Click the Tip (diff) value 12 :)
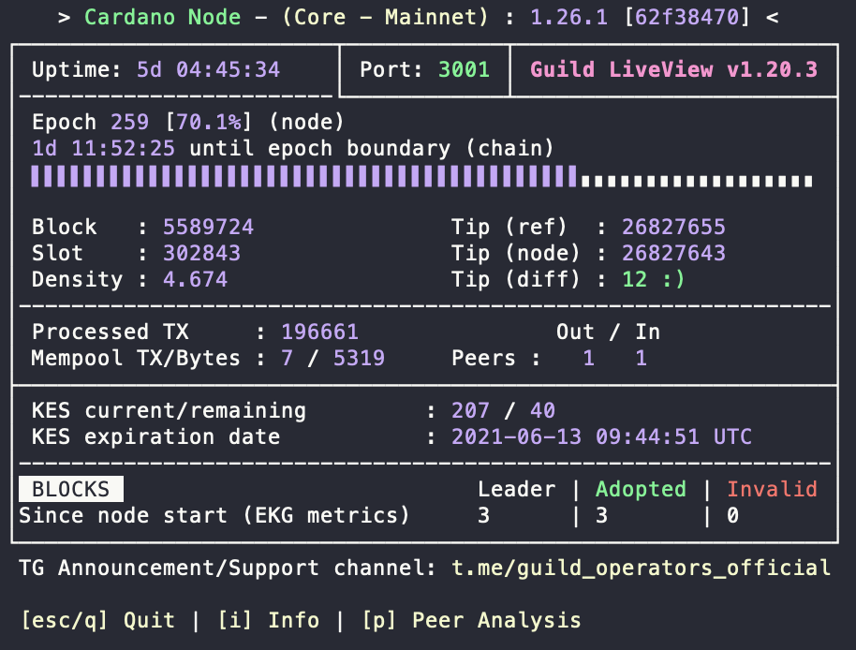 (x=653, y=279)
